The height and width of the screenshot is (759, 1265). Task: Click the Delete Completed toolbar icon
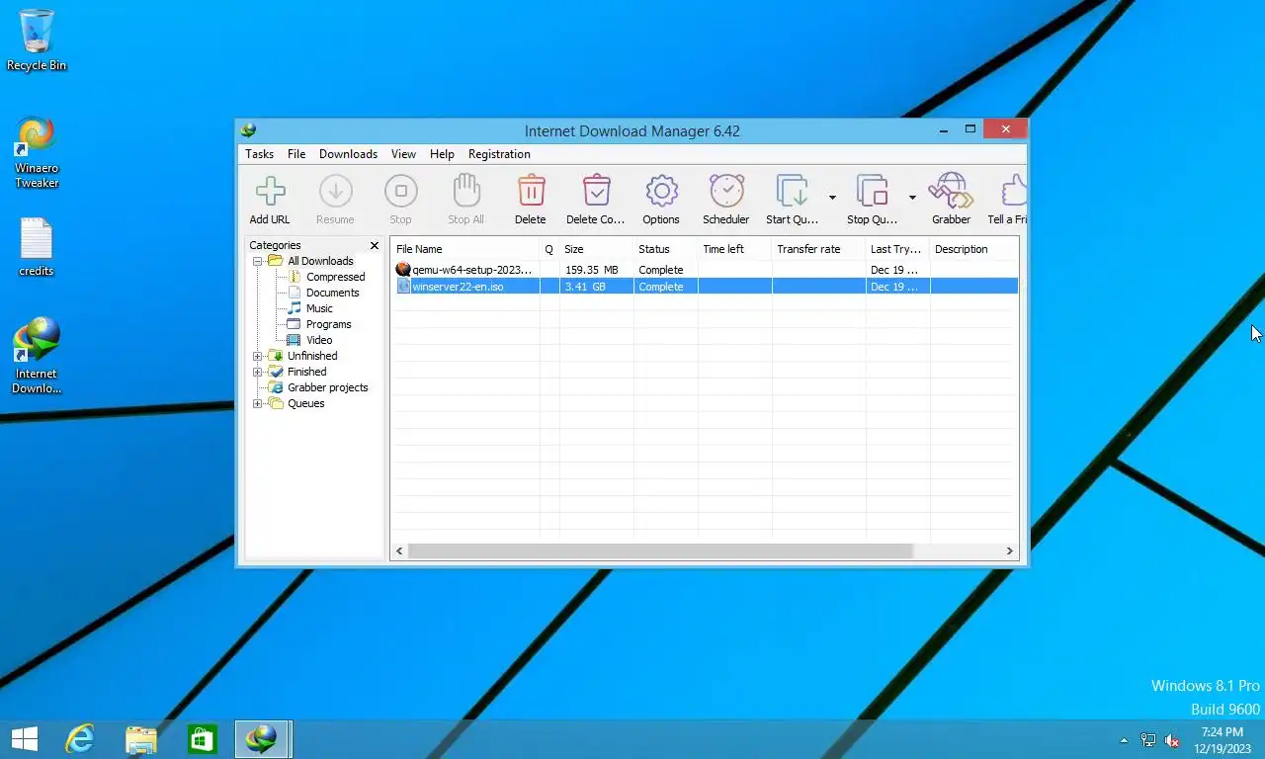point(596,191)
